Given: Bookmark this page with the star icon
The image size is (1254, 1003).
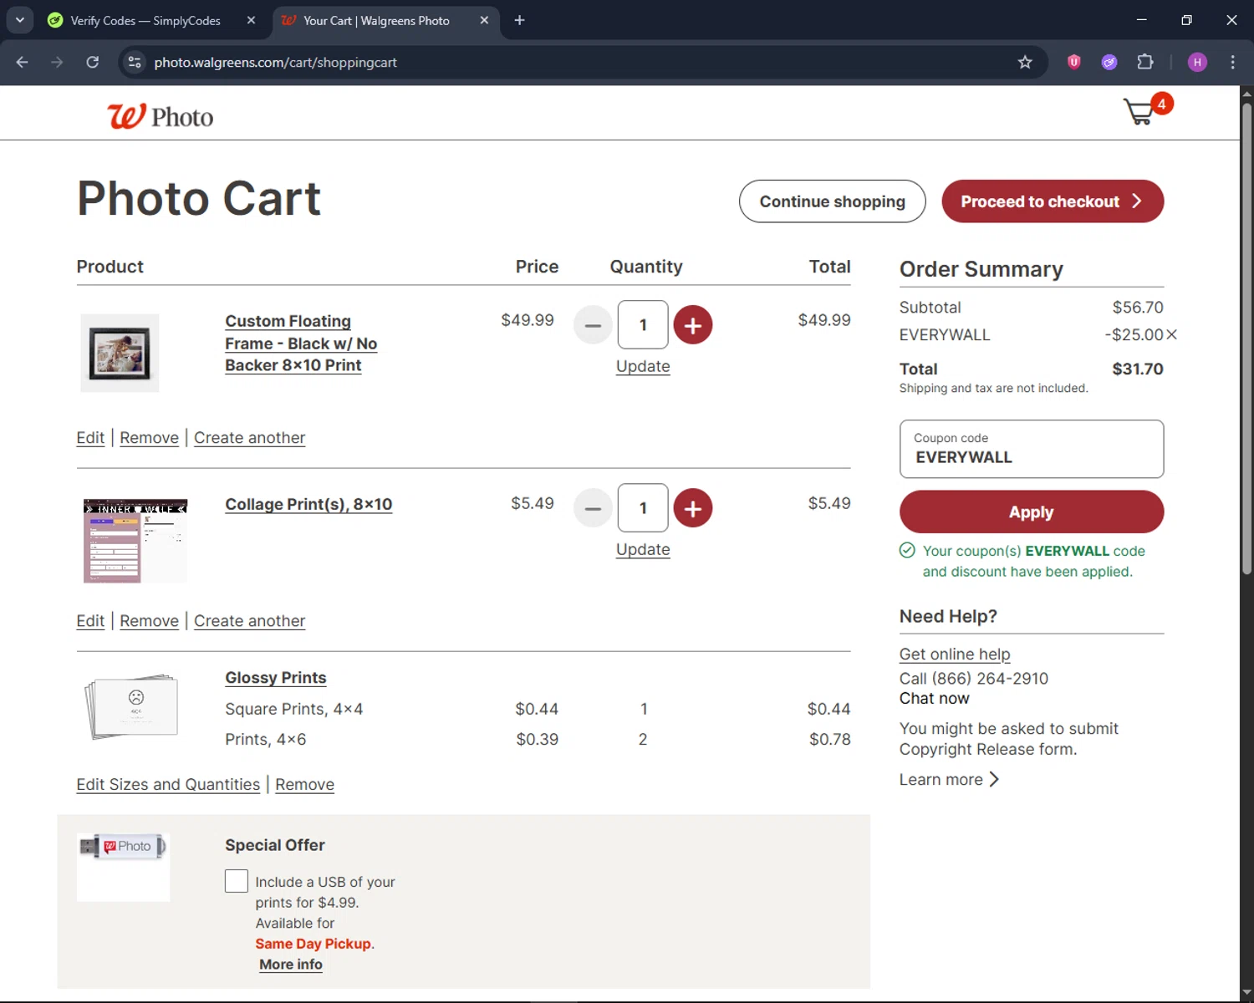Looking at the screenshot, I should pos(1025,62).
